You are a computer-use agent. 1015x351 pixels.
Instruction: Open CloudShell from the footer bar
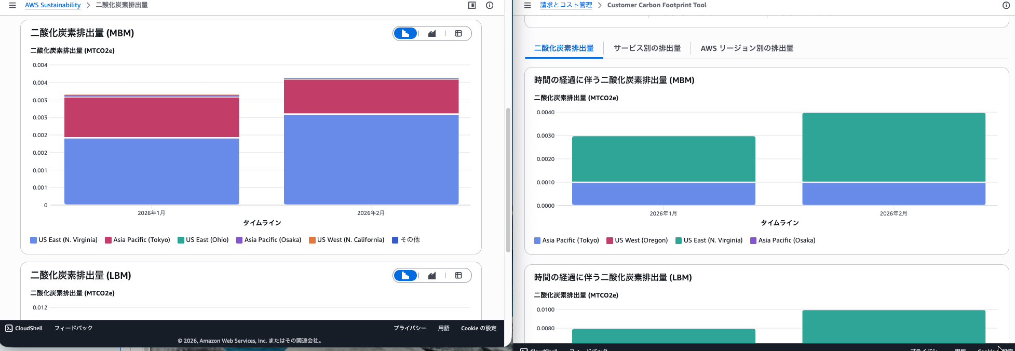coord(24,328)
